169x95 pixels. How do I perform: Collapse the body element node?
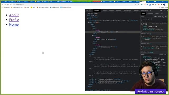coord(87,19)
